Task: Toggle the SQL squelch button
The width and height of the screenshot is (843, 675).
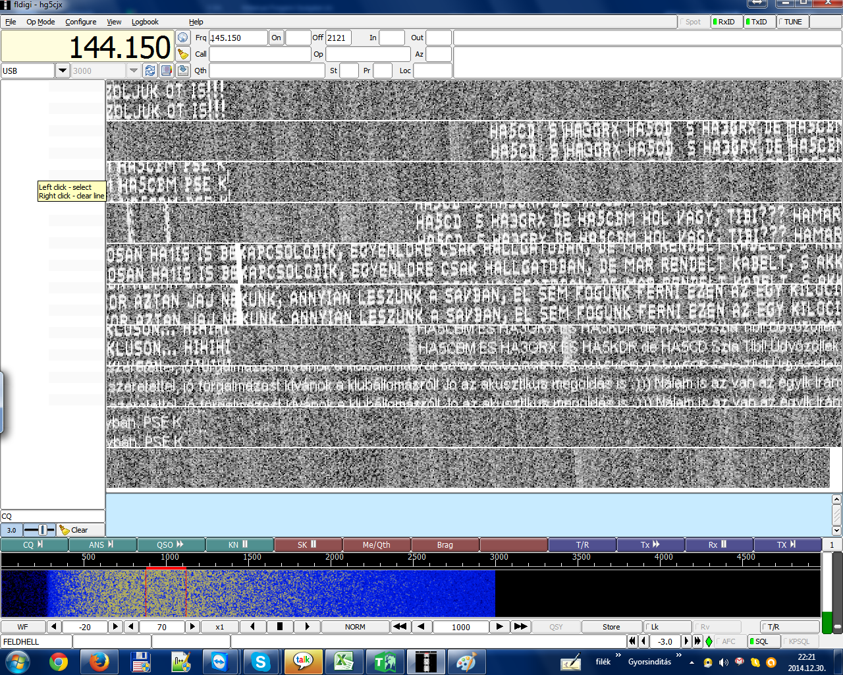Action: [x=763, y=641]
